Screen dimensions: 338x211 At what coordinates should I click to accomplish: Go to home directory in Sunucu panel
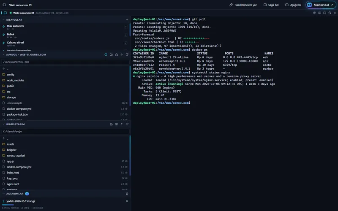(117, 55)
